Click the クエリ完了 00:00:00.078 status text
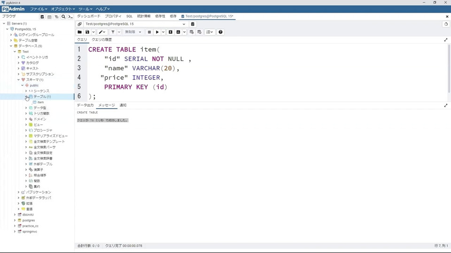The image size is (451, 253). 124,246
